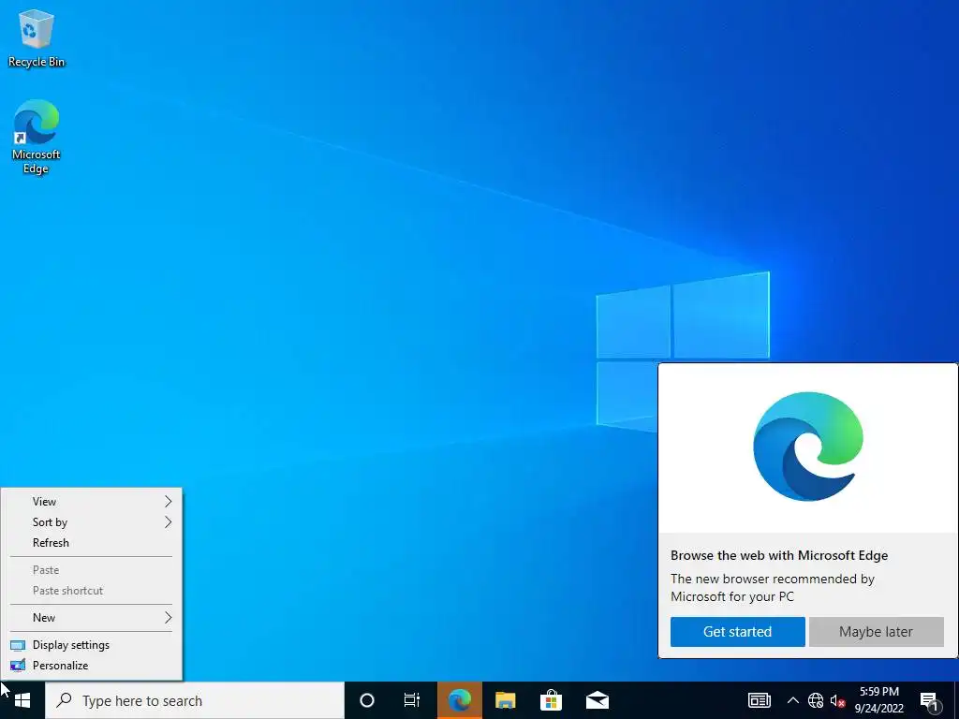Open the Windows Start menu

point(22,700)
